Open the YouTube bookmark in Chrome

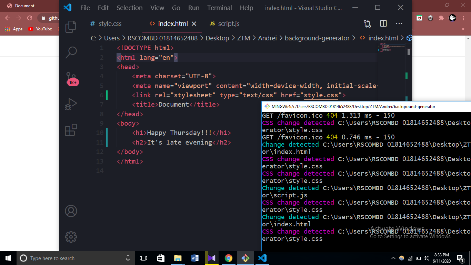40,29
